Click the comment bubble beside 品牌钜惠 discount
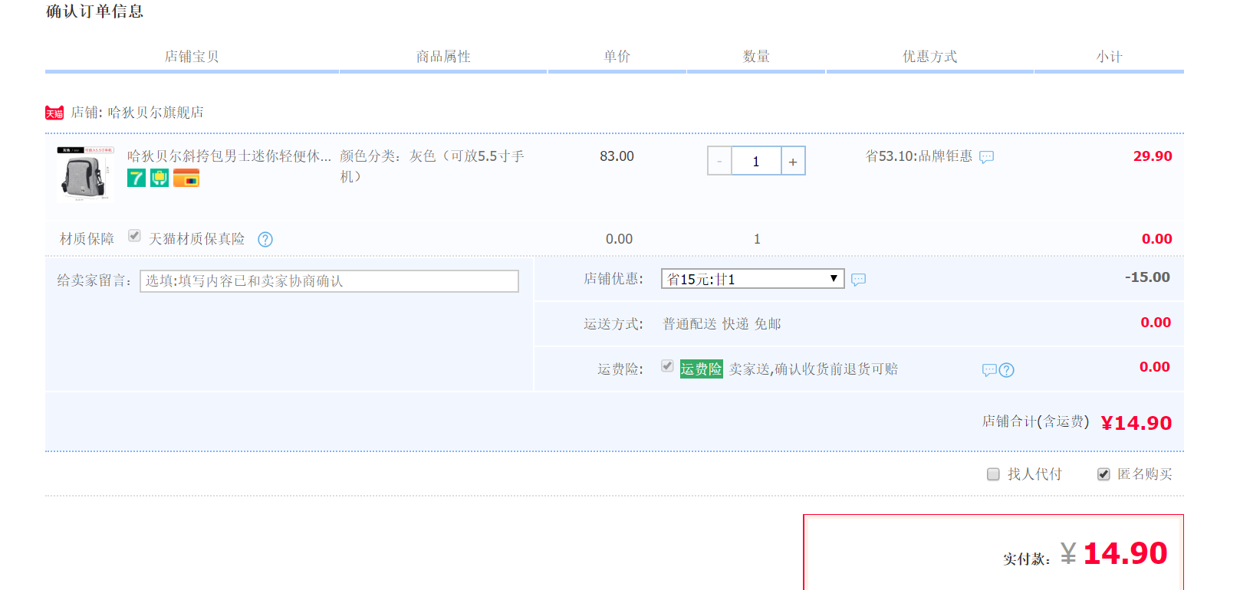Image resolution: width=1240 pixels, height=590 pixels. (x=987, y=157)
